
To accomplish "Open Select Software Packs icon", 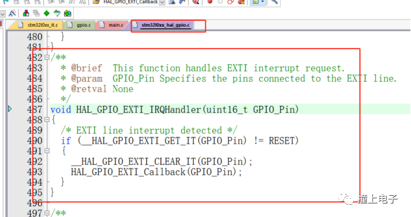I will [x=57, y=13].
